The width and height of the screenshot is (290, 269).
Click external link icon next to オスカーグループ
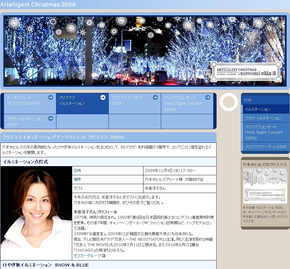tap(104, 256)
